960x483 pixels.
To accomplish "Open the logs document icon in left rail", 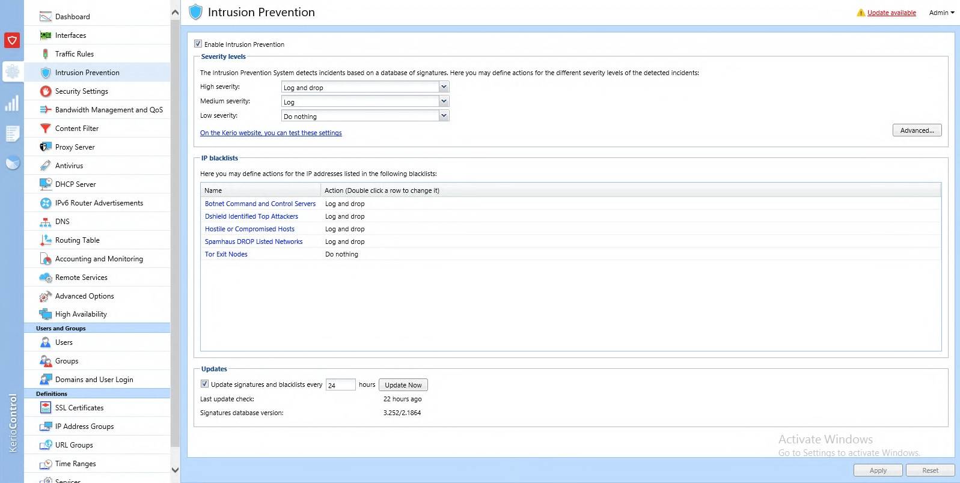I will (12, 133).
